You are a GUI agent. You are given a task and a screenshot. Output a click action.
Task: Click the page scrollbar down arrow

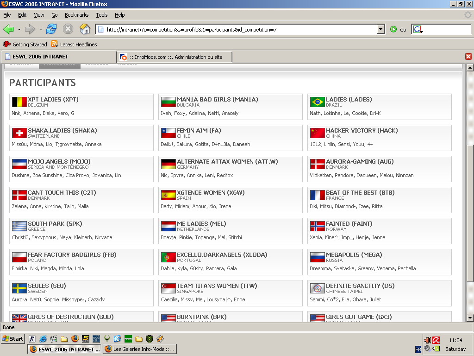(470, 318)
